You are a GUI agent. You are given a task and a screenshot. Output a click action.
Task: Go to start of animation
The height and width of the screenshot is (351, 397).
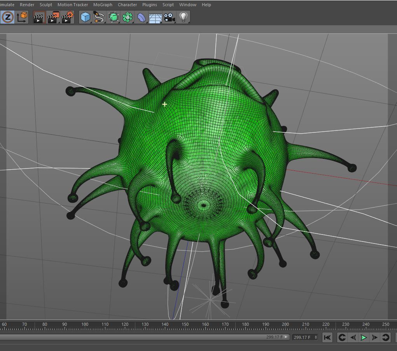pos(327,337)
